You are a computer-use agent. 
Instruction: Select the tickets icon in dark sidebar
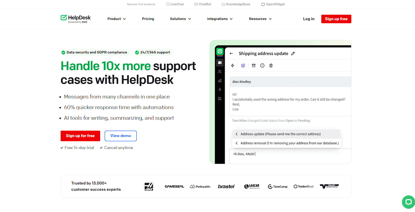tap(220, 63)
